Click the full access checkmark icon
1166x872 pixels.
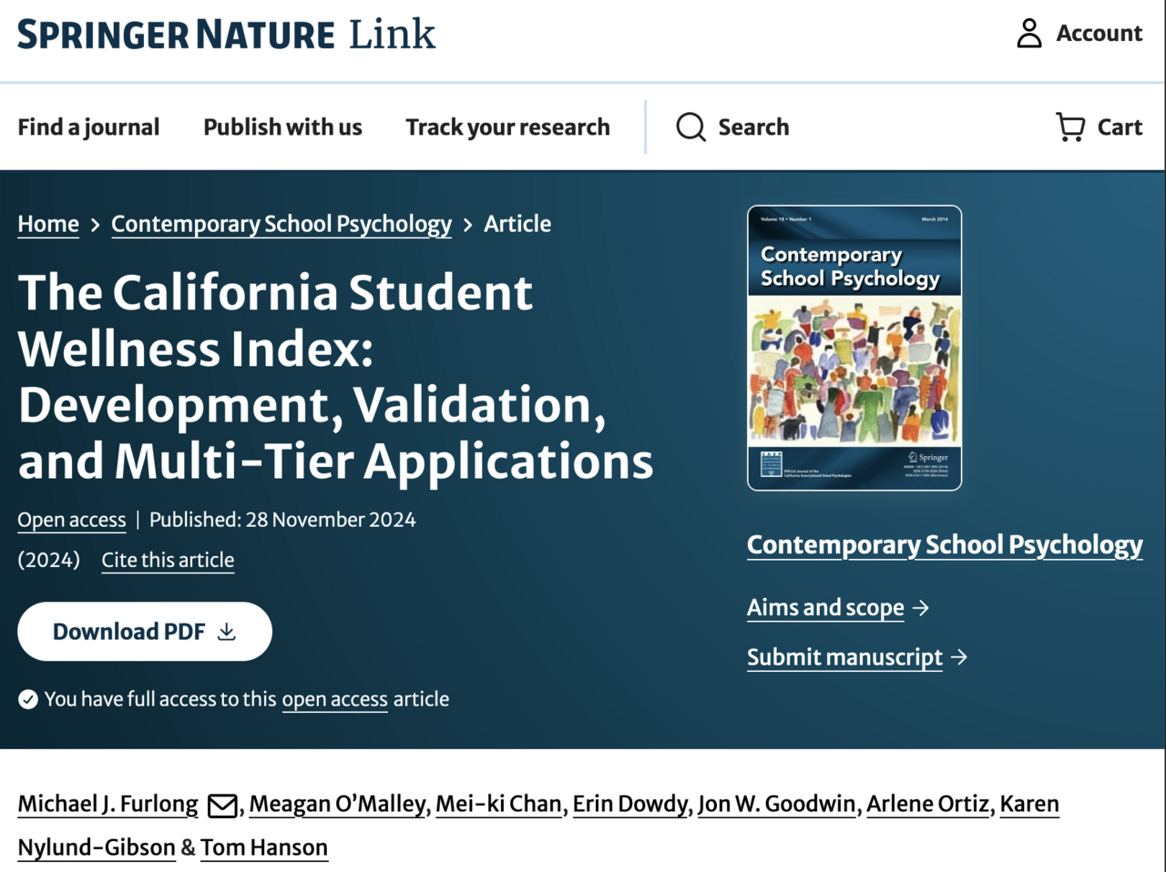pos(28,699)
